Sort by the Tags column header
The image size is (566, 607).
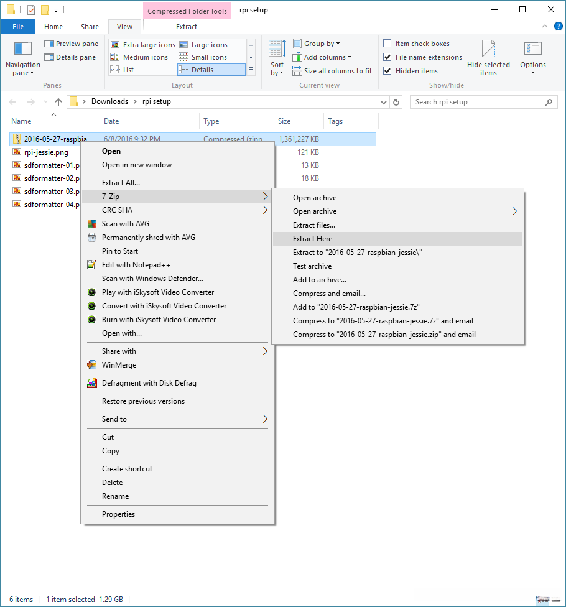[351, 121]
